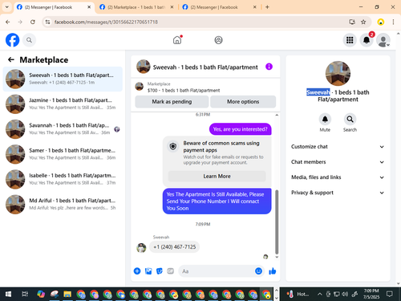401x301 pixels.
Task: Choose a sticker icon in composer
Action: 160,271
